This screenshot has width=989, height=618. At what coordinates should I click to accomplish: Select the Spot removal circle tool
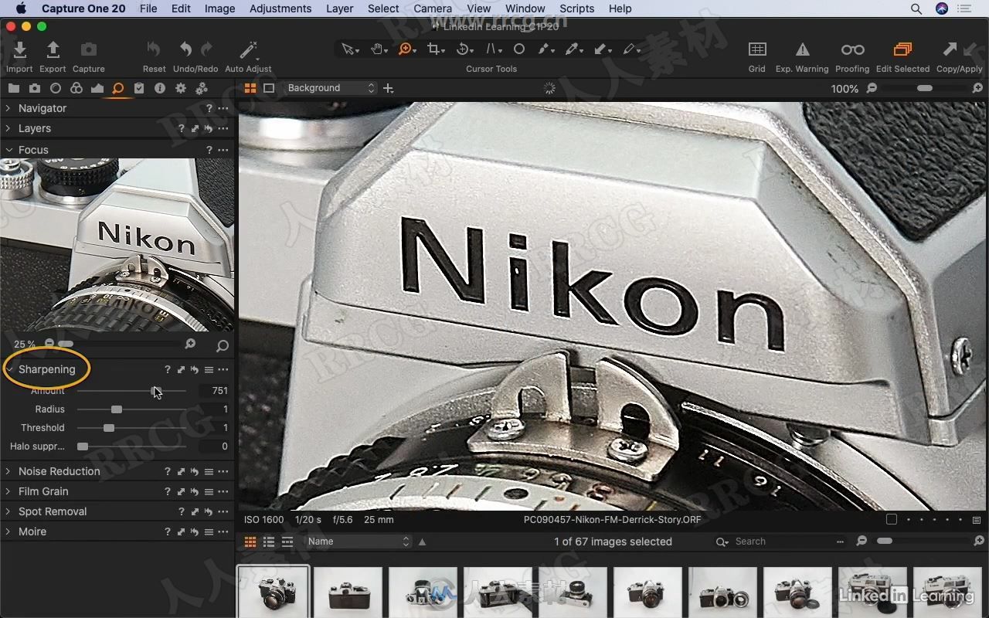519,49
